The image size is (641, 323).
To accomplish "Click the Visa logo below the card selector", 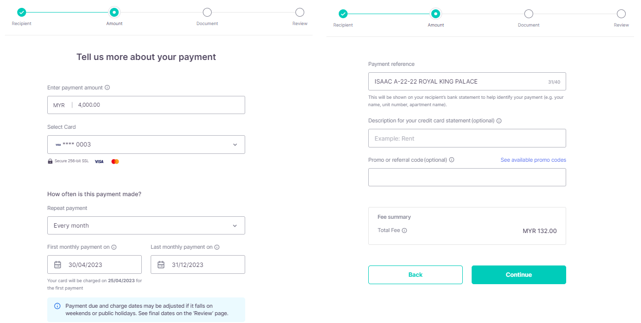I will pyautogui.click(x=99, y=162).
